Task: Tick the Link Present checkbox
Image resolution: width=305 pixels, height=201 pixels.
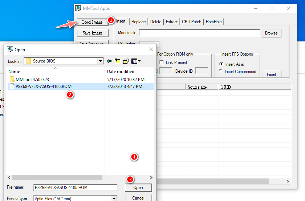Action: [162, 62]
